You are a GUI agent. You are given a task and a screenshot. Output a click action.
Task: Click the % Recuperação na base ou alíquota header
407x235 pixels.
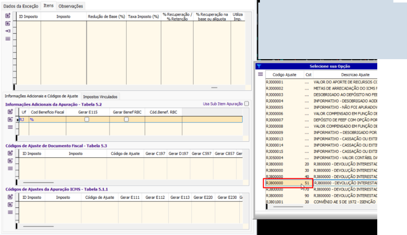pyautogui.click(x=212, y=17)
